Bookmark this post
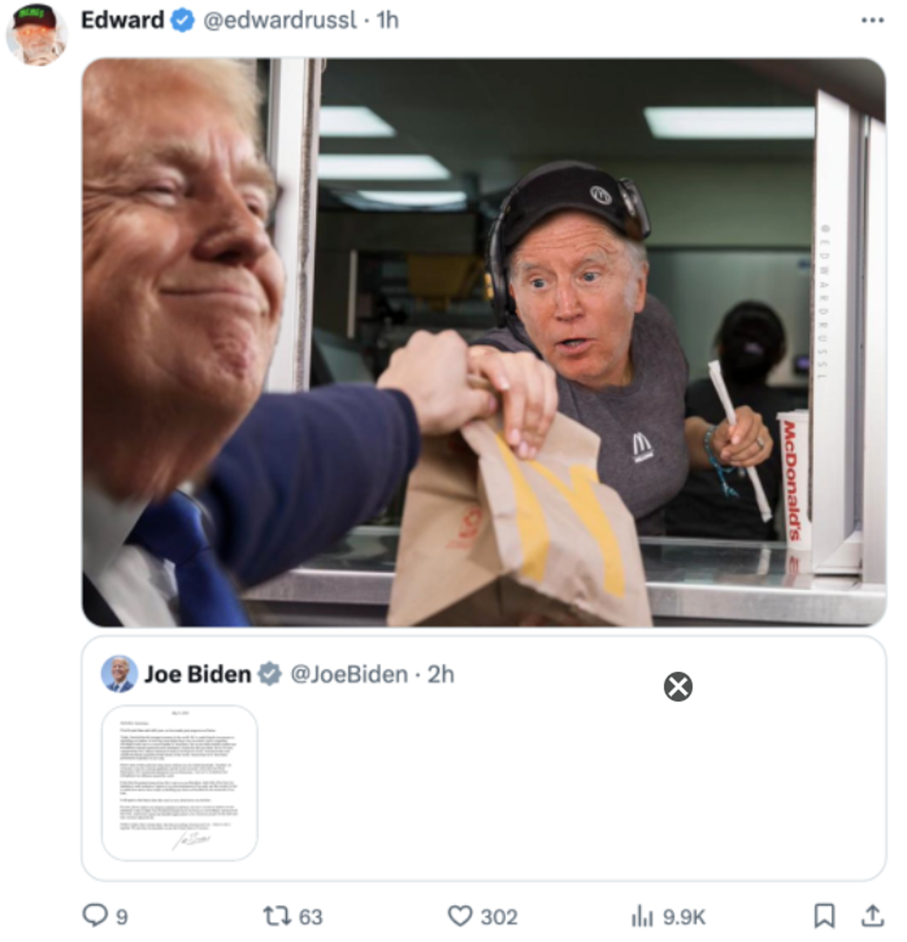907x942 pixels. (823, 915)
